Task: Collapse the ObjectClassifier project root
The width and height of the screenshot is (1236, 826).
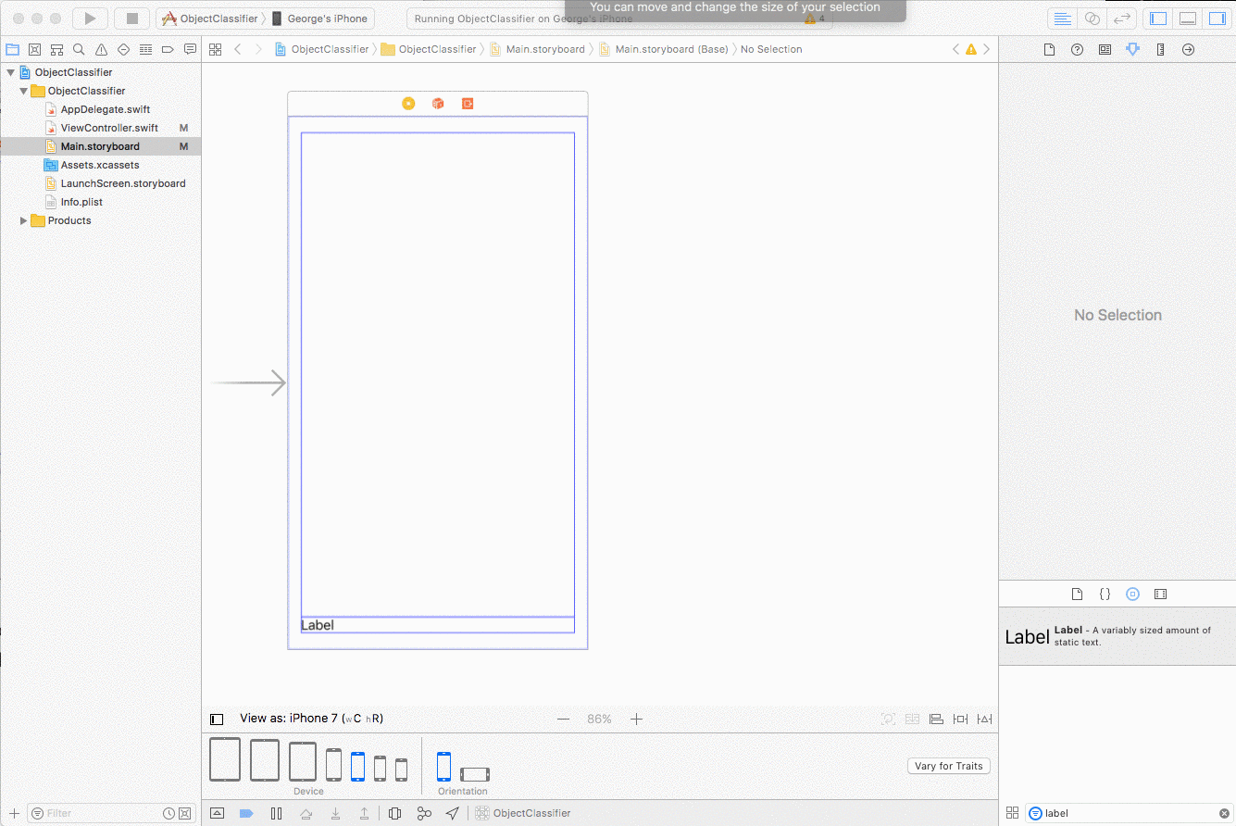Action: coord(11,72)
